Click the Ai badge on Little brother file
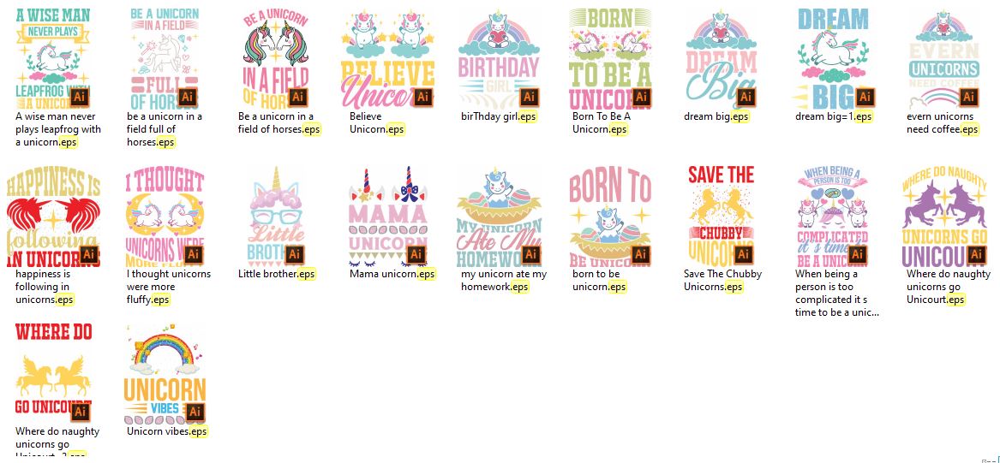1000x463 pixels. pos(295,254)
